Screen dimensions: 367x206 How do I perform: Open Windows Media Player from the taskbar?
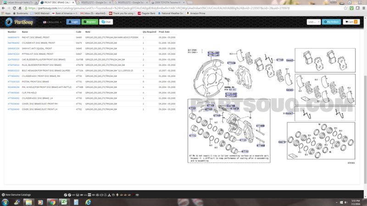tap(40, 202)
